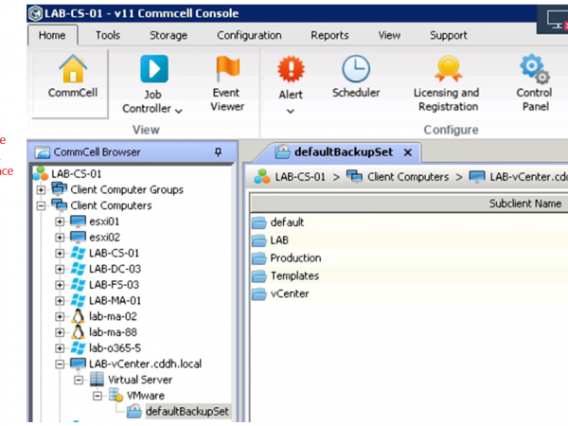Image resolution: width=568 pixels, height=426 pixels.
Task: Click the VMware instance icon
Action: pyautogui.click(x=115, y=395)
